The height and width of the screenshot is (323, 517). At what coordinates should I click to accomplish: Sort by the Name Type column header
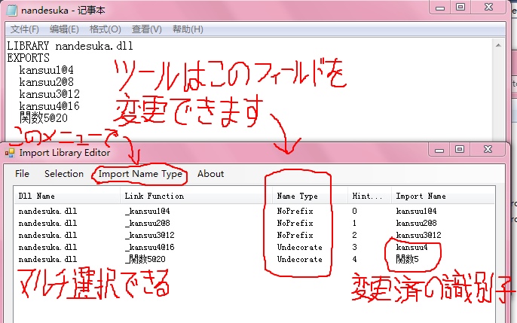pos(310,196)
